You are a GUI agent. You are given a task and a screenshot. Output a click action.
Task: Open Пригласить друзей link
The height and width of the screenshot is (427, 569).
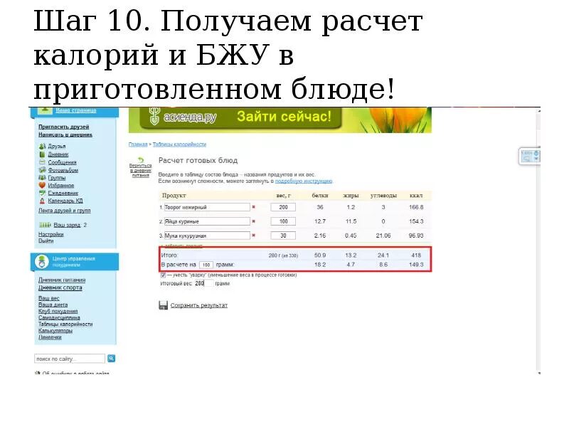(64, 127)
